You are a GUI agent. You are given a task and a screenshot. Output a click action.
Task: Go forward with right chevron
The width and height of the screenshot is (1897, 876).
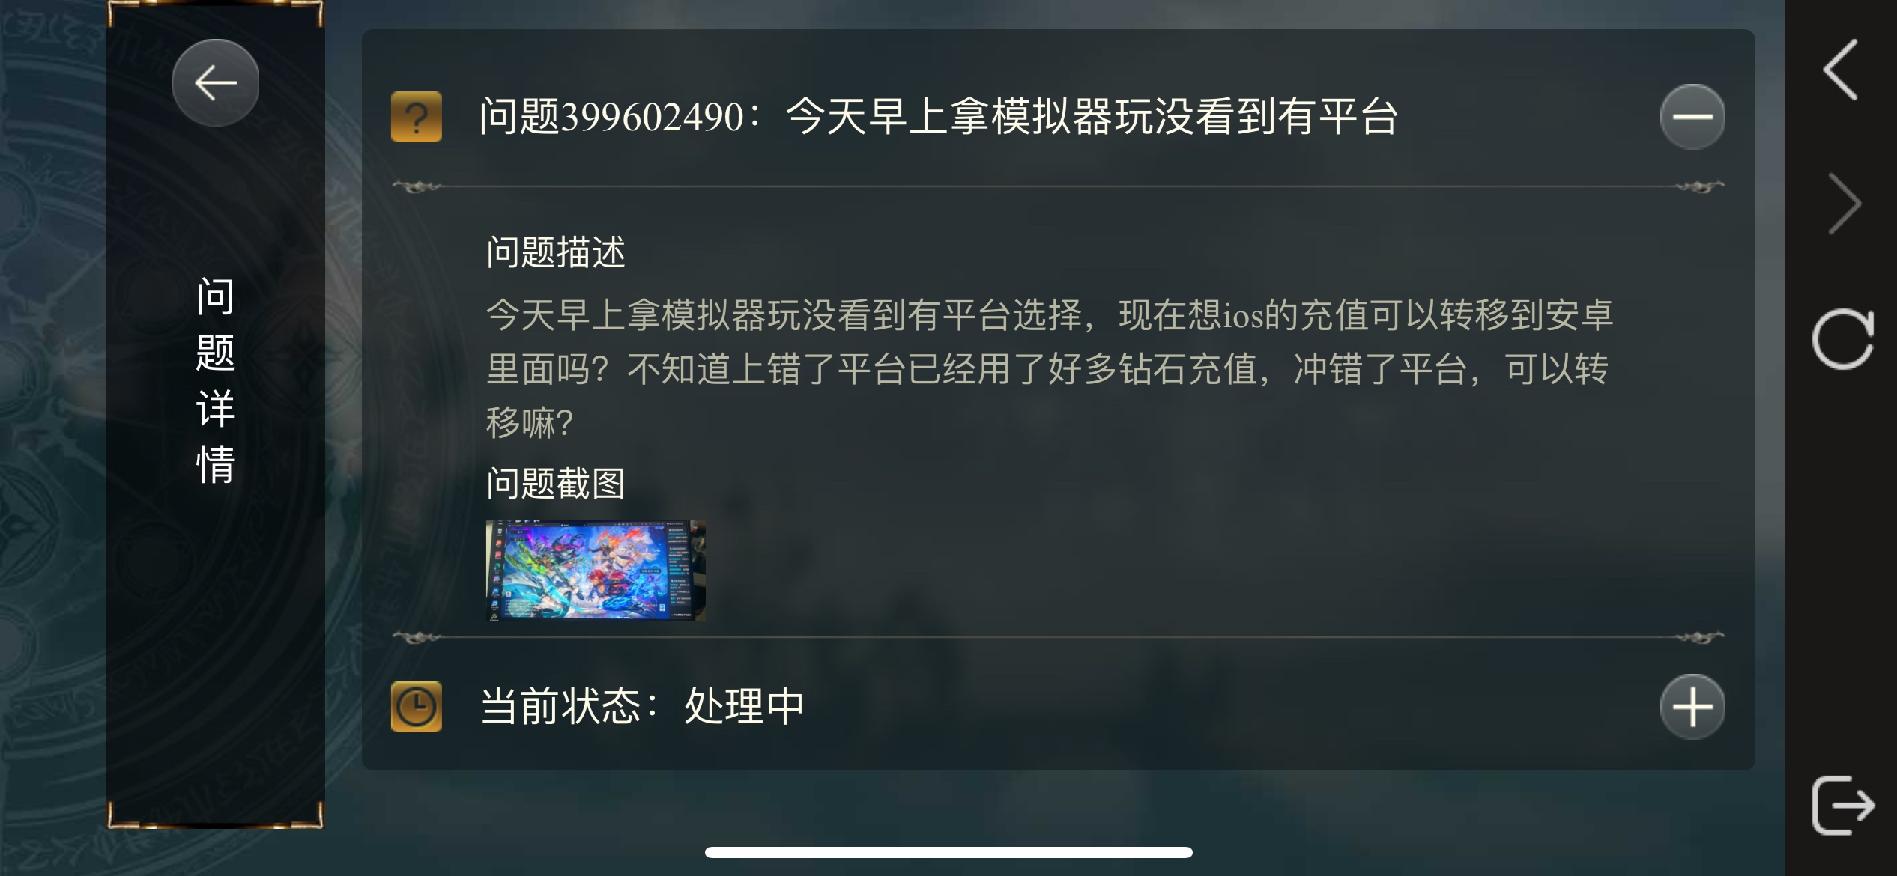pyautogui.click(x=1844, y=204)
